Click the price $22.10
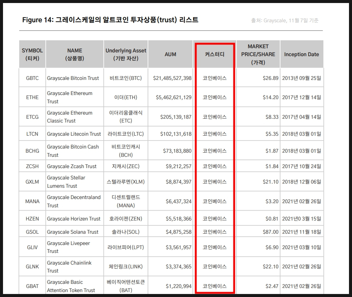Viewport: 352px width, 297px height. (x=271, y=266)
